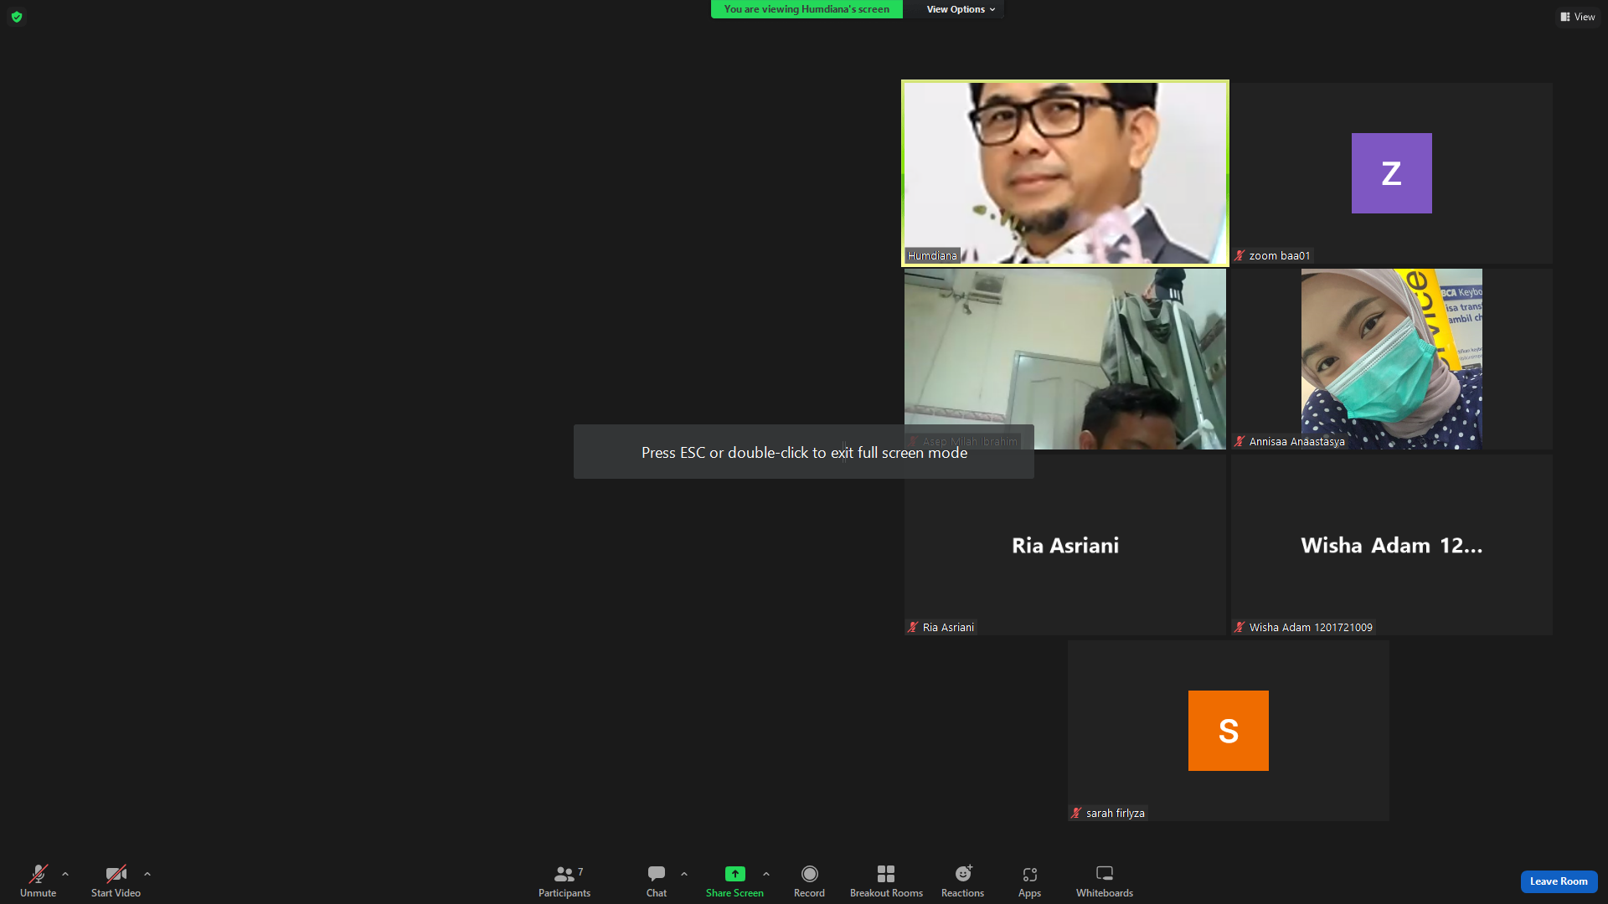Screen dimensions: 1608x904
Task: Start recording with the Record icon
Action: (x=809, y=874)
